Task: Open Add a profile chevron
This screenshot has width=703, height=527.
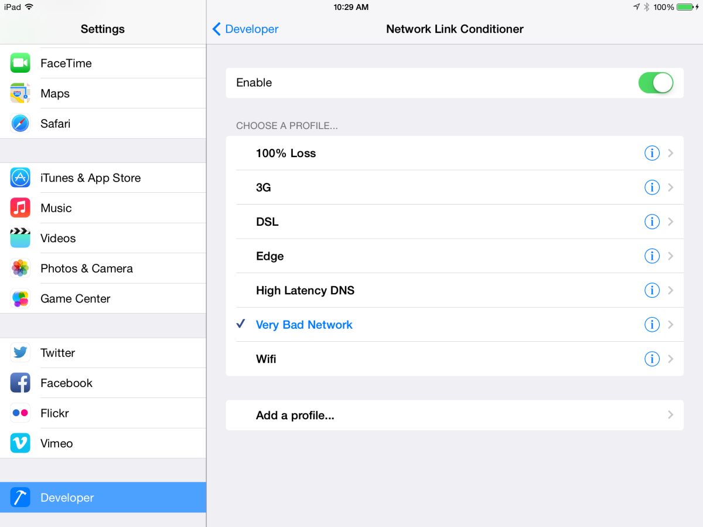Action: 671,415
